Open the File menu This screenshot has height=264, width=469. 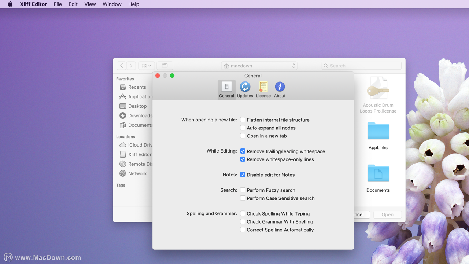58,4
